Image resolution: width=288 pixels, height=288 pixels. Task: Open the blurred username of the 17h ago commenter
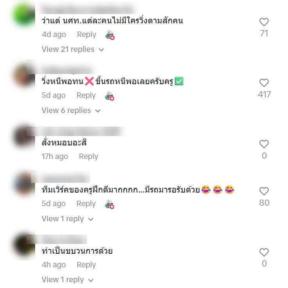pyautogui.click(x=79, y=131)
